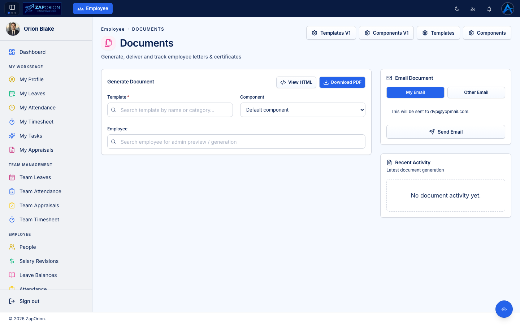Toggle dark mode moon icon
Screen dimensions: 520x325
click(x=457, y=9)
